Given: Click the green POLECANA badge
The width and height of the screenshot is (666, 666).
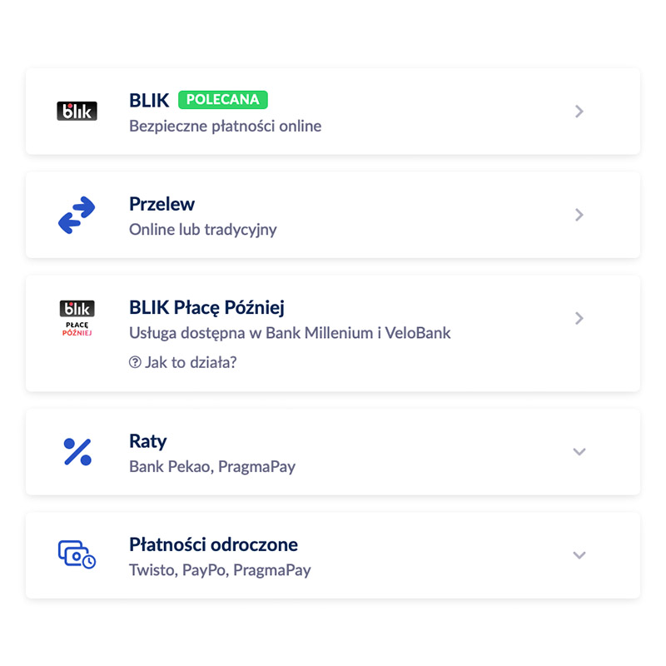Looking at the screenshot, I should (x=223, y=100).
